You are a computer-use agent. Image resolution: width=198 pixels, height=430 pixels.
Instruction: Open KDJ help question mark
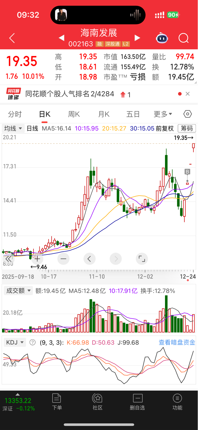point(32,342)
